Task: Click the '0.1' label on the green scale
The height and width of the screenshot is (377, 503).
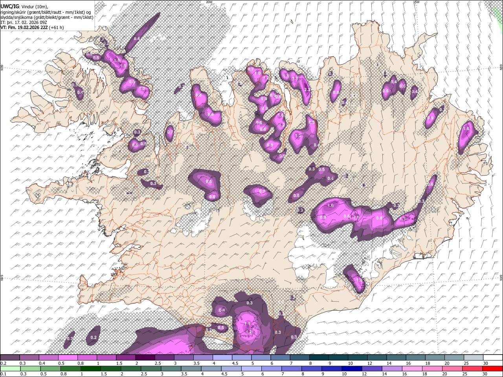Action: [x=3, y=374]
